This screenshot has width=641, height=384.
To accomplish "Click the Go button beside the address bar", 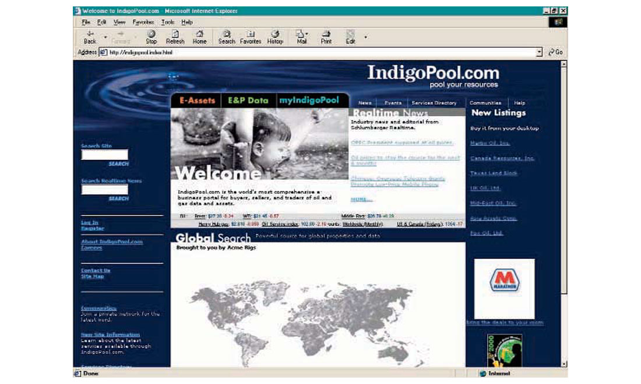I will pos(555,52).
